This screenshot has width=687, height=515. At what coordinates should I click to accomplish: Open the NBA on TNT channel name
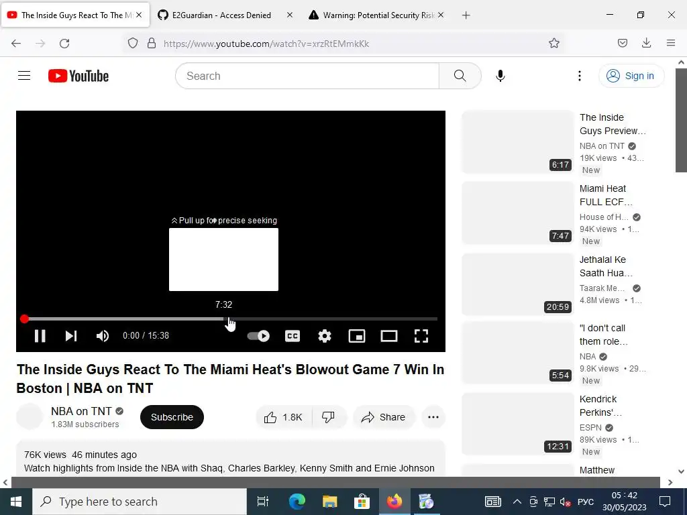click(81, 411)
